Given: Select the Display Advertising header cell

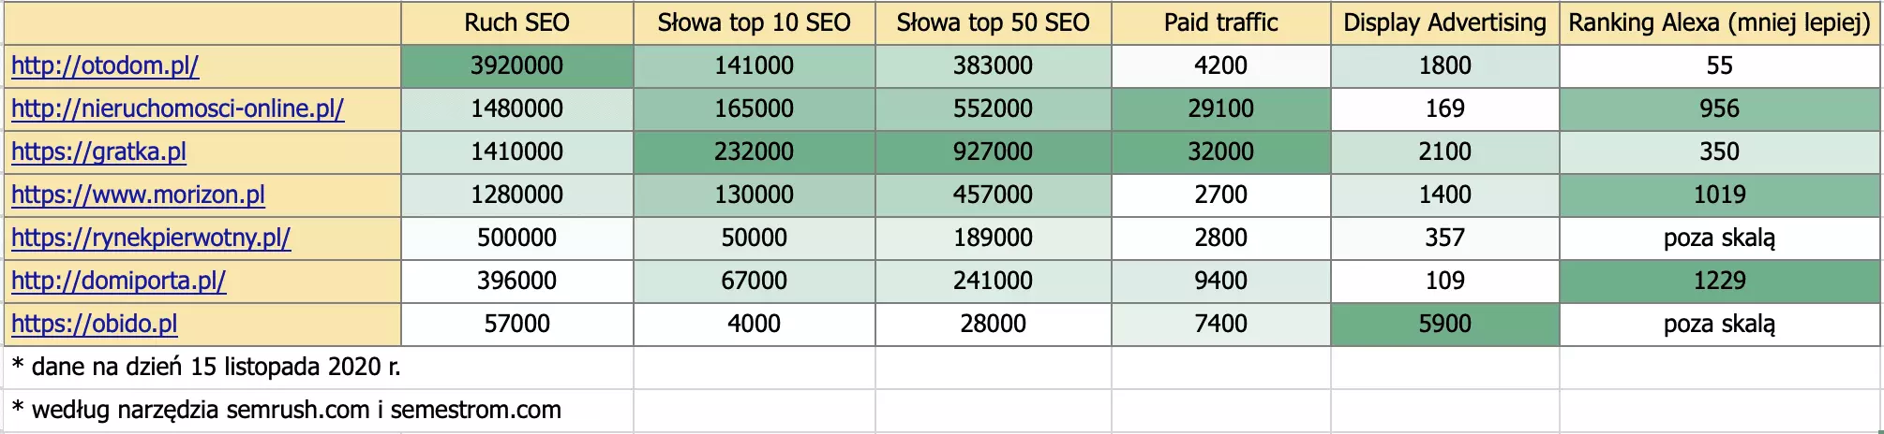Looking at the screenshot, I should coord(1445,23).
